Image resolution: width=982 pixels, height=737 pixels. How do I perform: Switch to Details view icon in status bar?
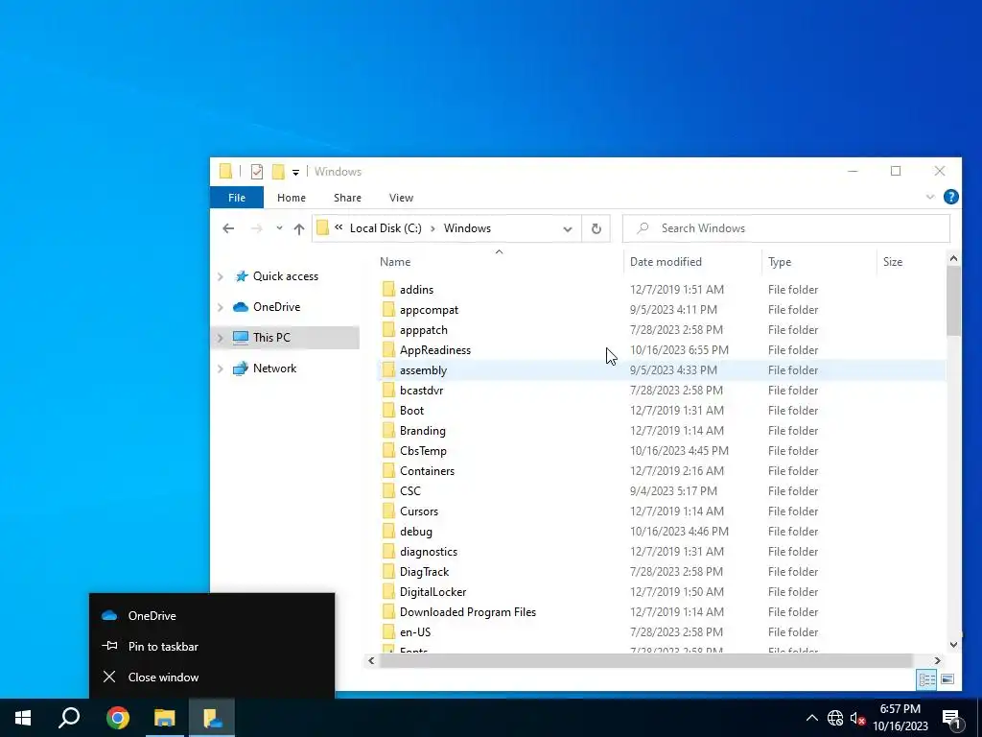(x=926, y=679)
